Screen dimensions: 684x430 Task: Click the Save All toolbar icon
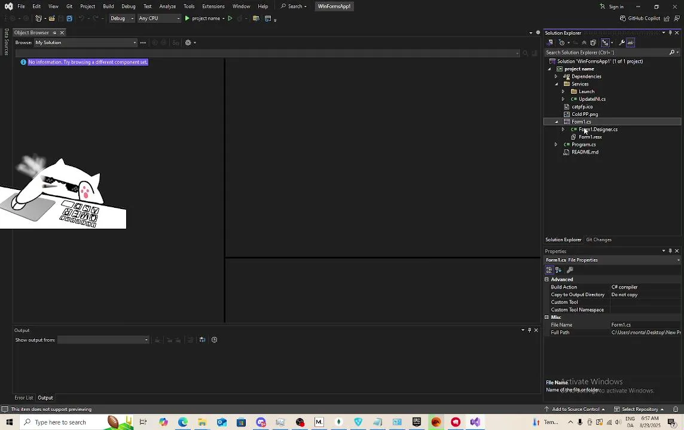click(x=69, y=19)
